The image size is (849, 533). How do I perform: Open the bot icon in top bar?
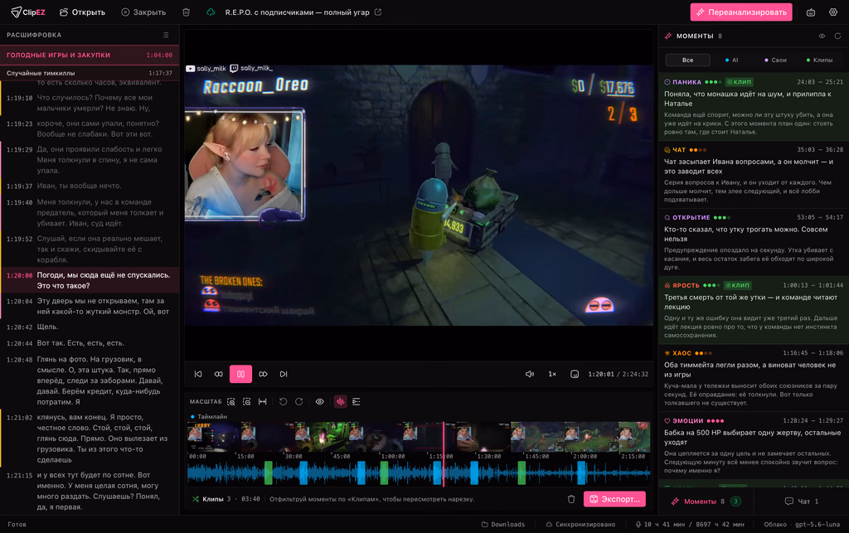coord(811,12)
